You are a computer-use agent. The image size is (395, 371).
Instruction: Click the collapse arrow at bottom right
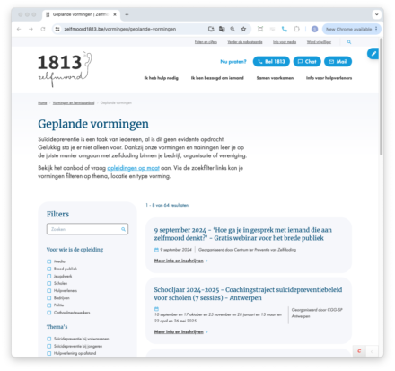pos(372,351)
